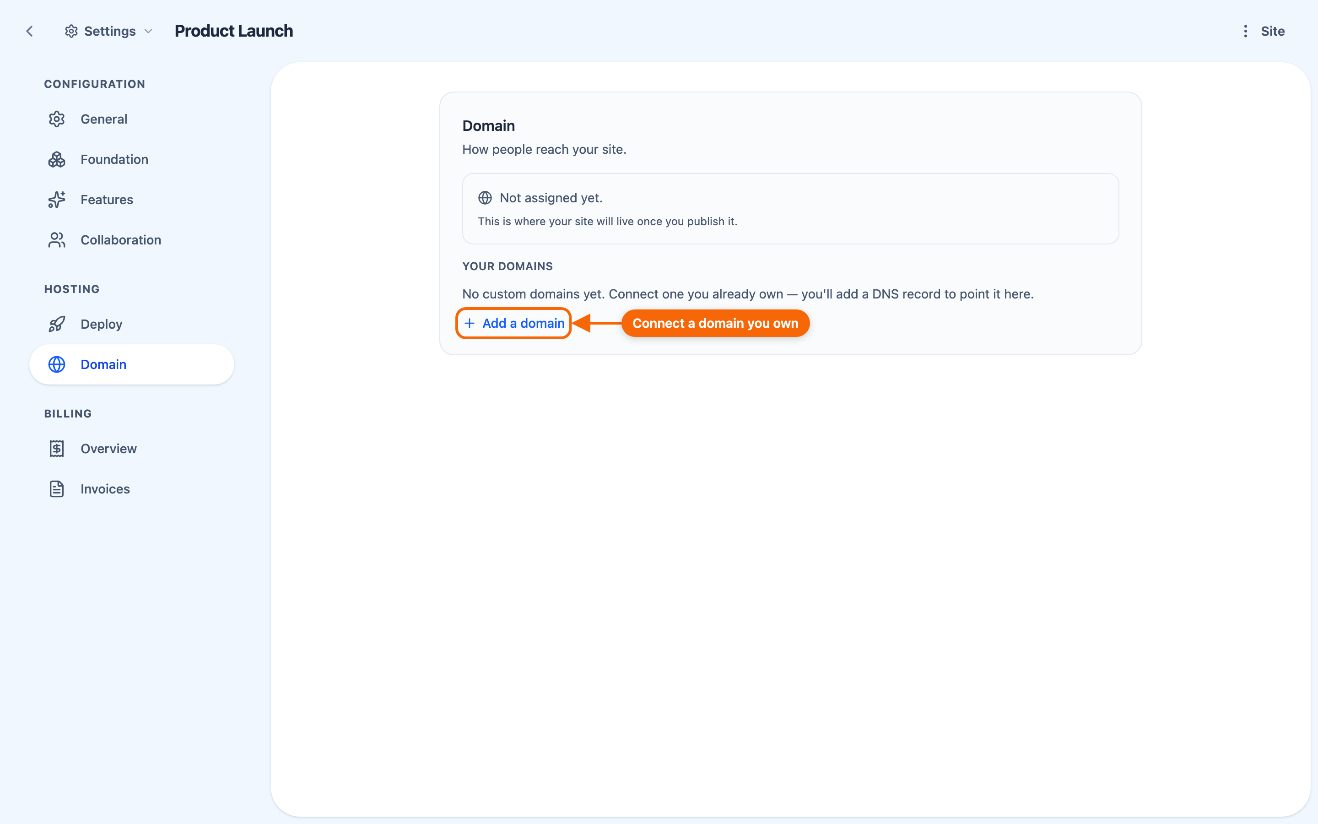1318x824 pixels.
Task: Click the billing Overview receipt icon
Action: tap(57, 449)
